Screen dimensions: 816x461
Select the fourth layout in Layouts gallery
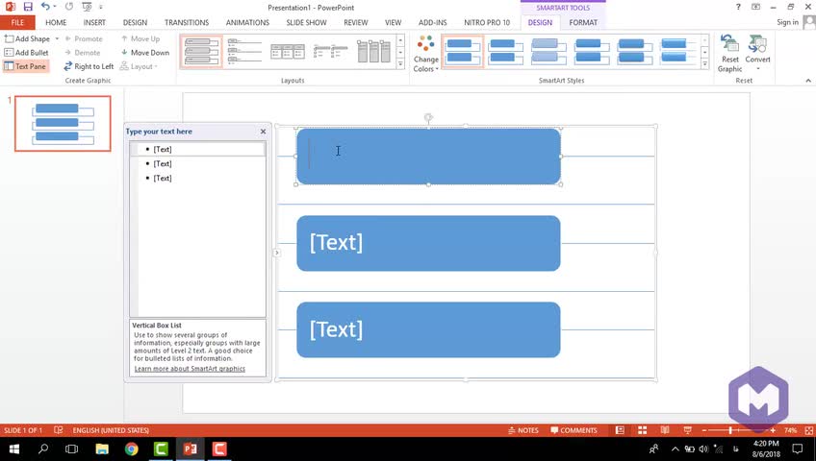coord(330,52)
